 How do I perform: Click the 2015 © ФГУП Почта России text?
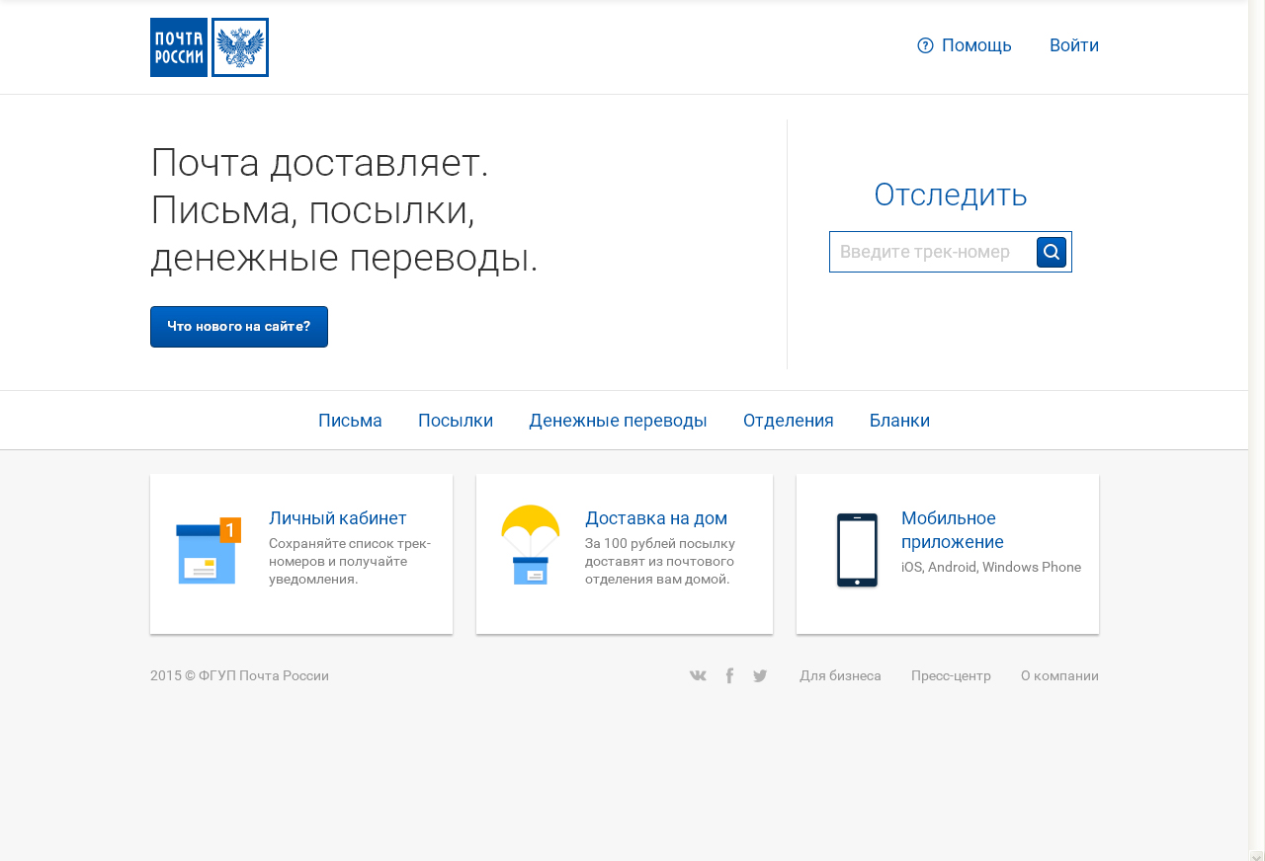239,676
